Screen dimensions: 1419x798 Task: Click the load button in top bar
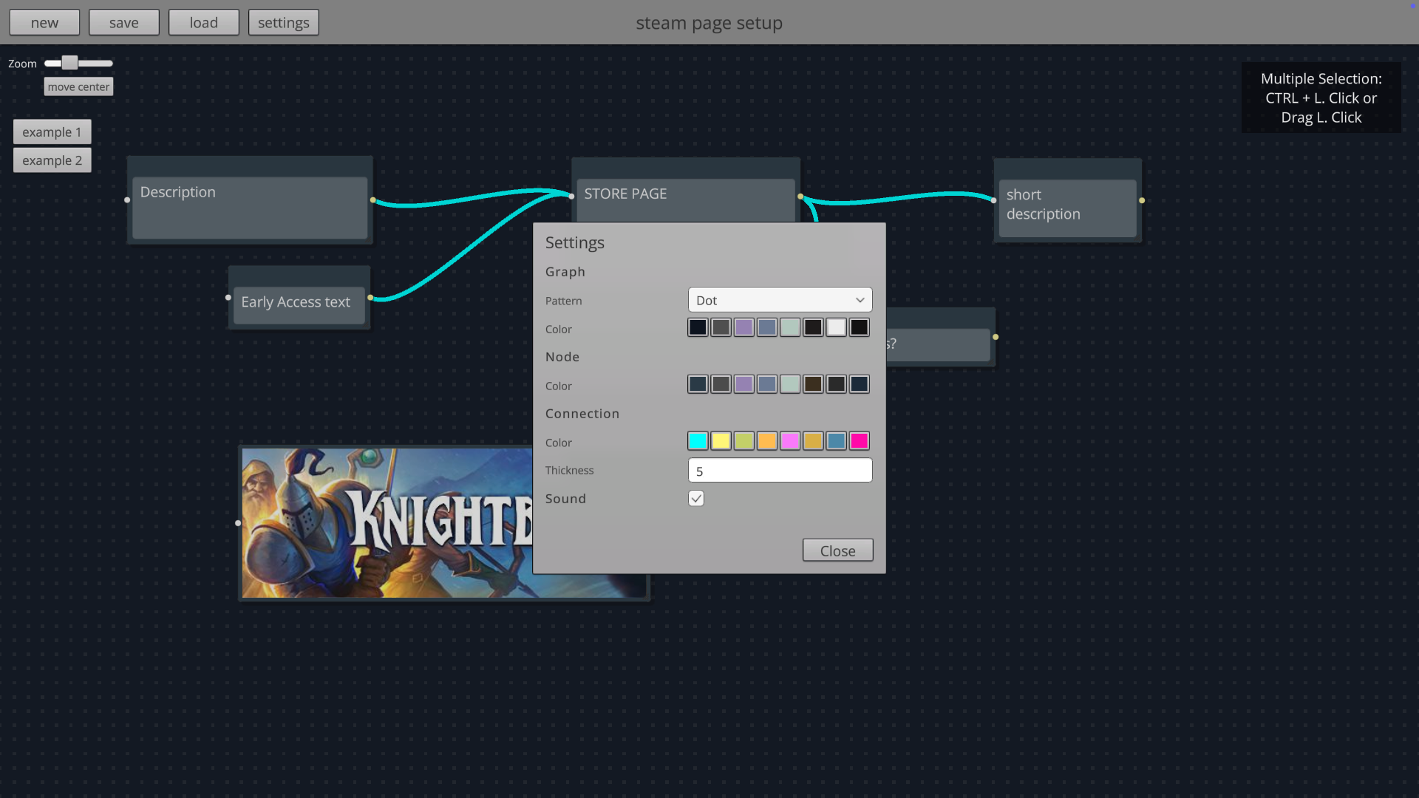coord(203,23)
